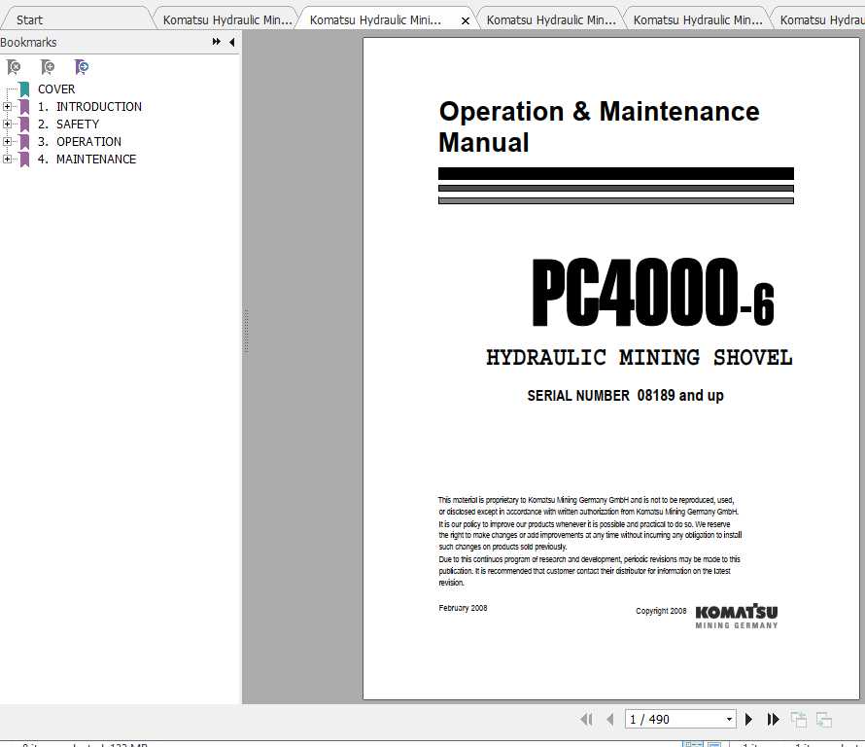865x747 pixels.
Task: Close the active Komatsu Hydraulic Mining tab
Action: [466, 20]
